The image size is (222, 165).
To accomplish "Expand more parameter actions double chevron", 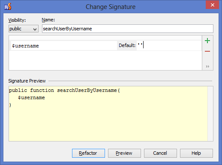I will tap(207, 67).
